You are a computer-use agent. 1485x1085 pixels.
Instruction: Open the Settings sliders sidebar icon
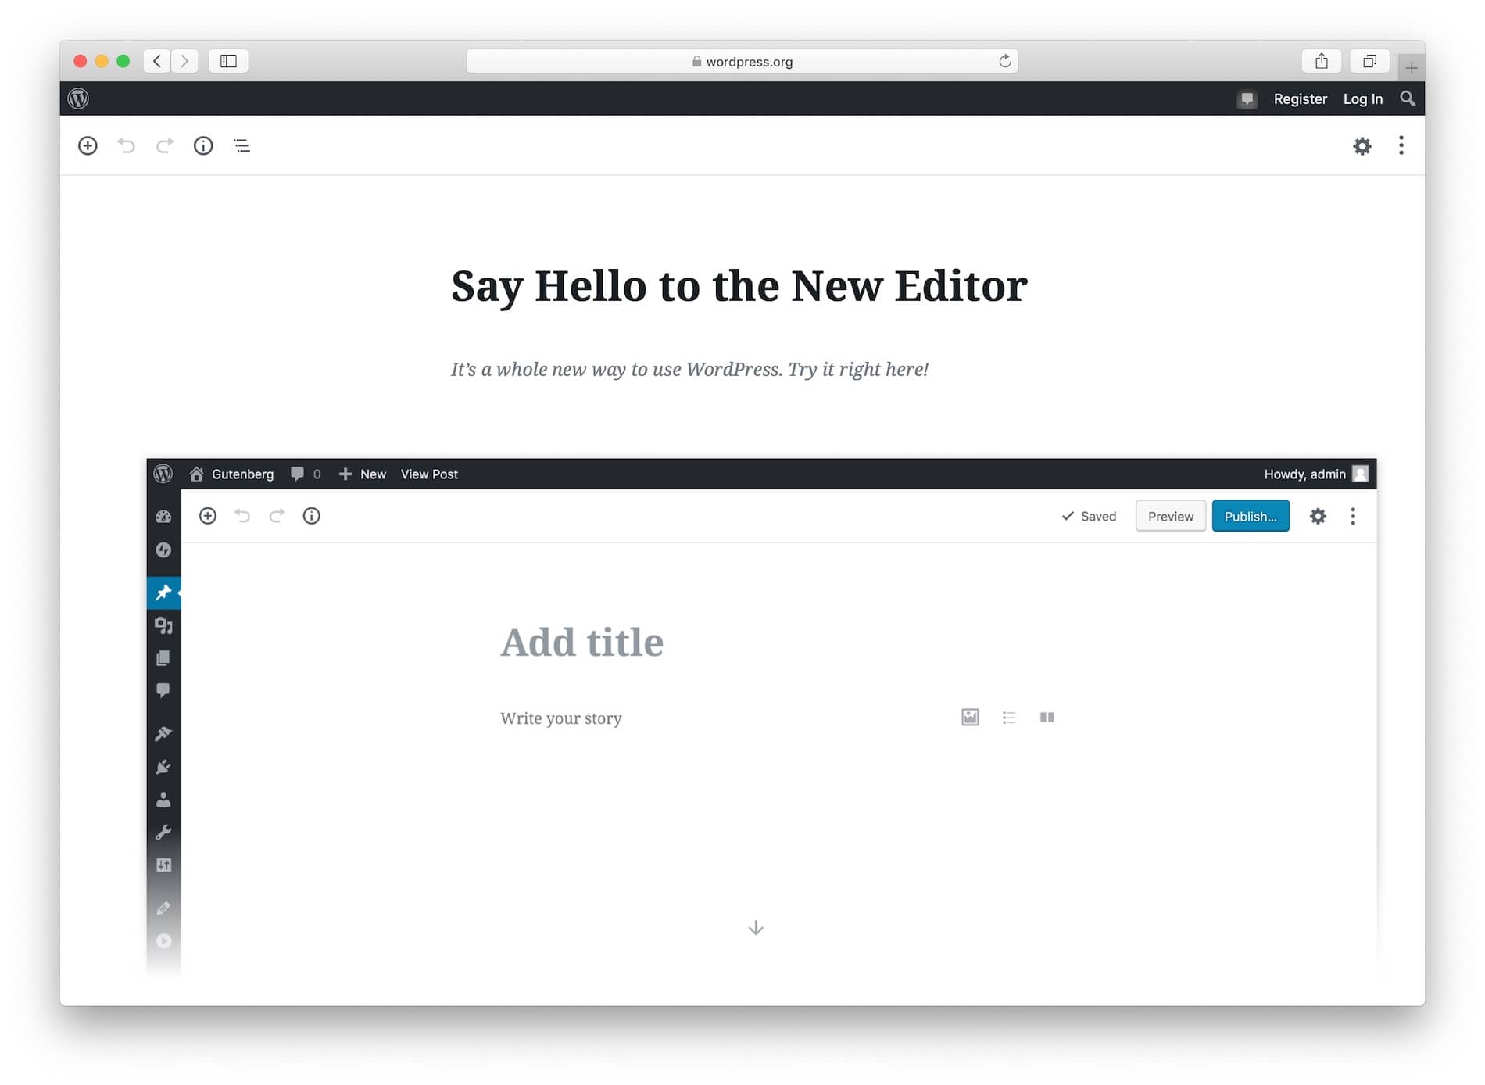(163, 865)
